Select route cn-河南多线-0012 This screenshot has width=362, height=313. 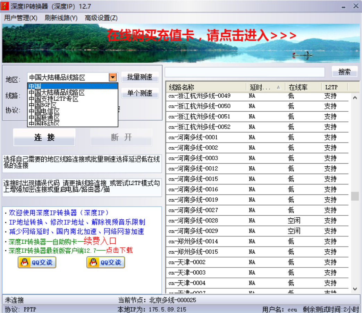coord(257,168)
